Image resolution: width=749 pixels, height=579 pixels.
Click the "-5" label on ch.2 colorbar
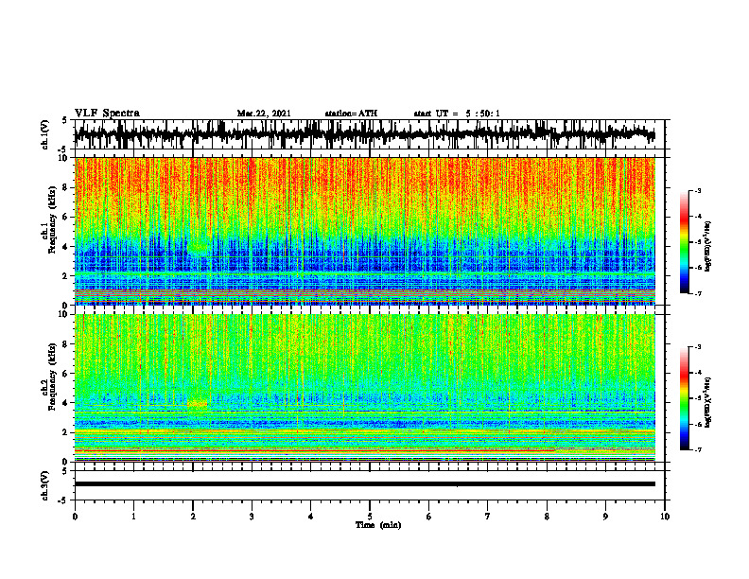click(x=698, y=398)
